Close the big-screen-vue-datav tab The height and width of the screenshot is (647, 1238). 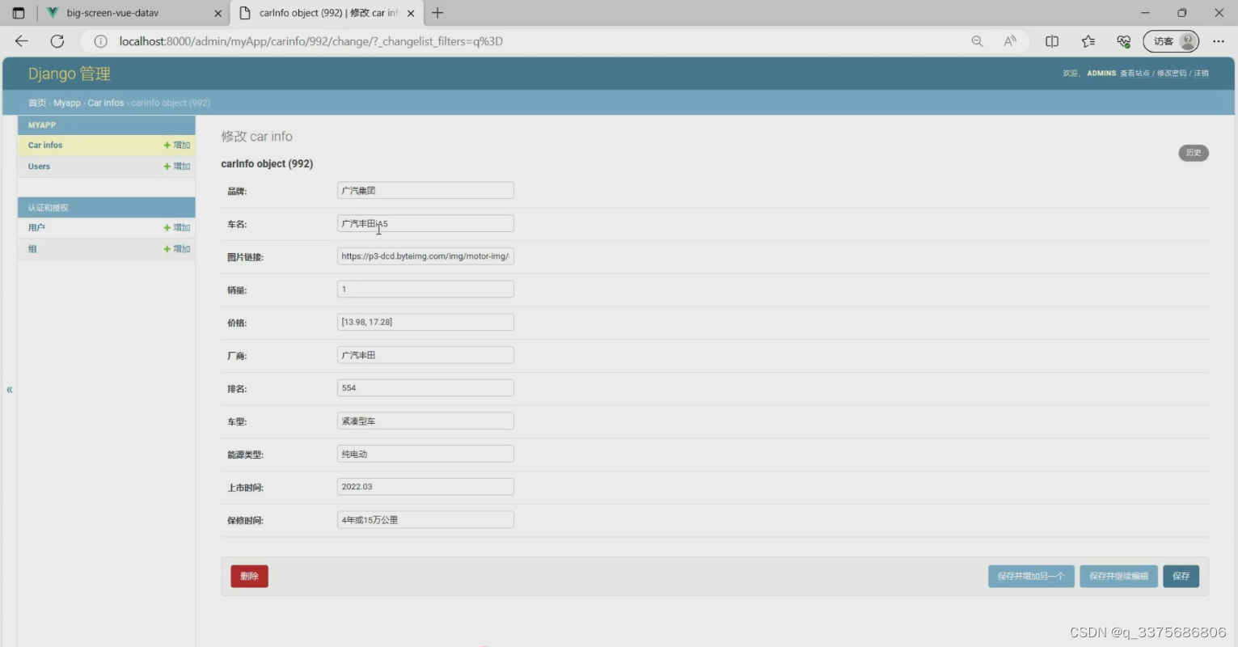(x=218, y=13)
